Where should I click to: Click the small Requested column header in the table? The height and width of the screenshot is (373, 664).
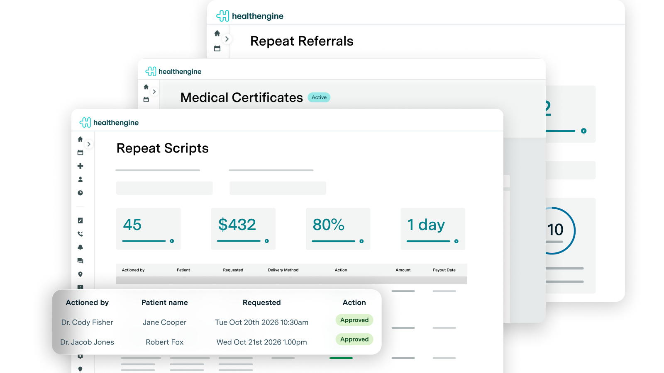(233, 270)
